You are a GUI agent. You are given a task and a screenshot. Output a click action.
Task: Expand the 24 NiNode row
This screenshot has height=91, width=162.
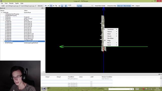point(4,40)
